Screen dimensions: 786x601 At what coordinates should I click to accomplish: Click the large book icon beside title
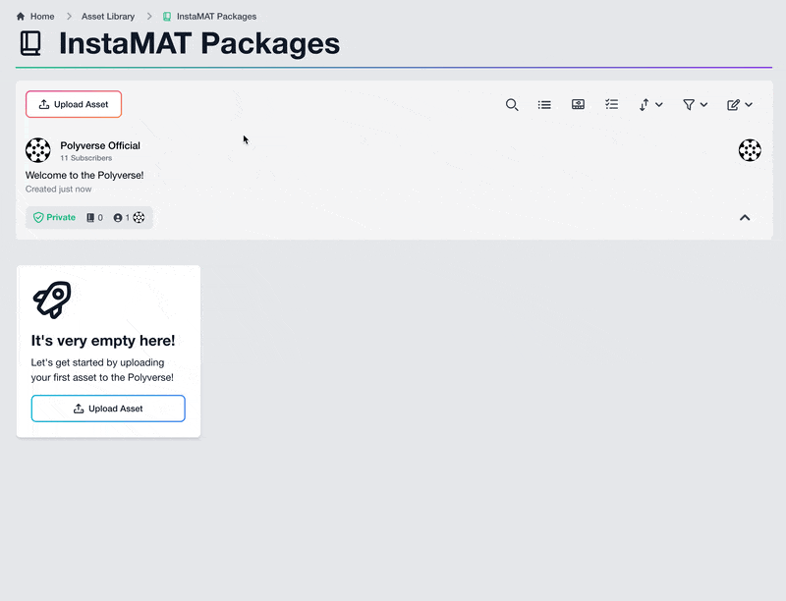(30, 43)
